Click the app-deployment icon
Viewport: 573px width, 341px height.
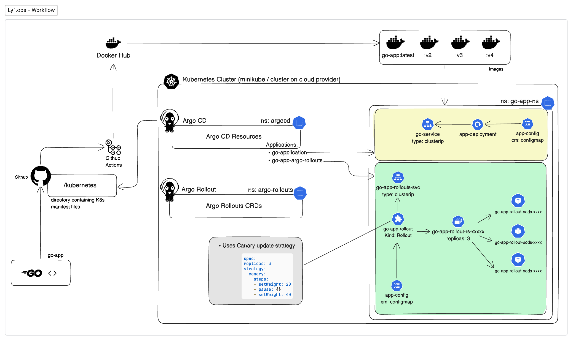point(477,124)
